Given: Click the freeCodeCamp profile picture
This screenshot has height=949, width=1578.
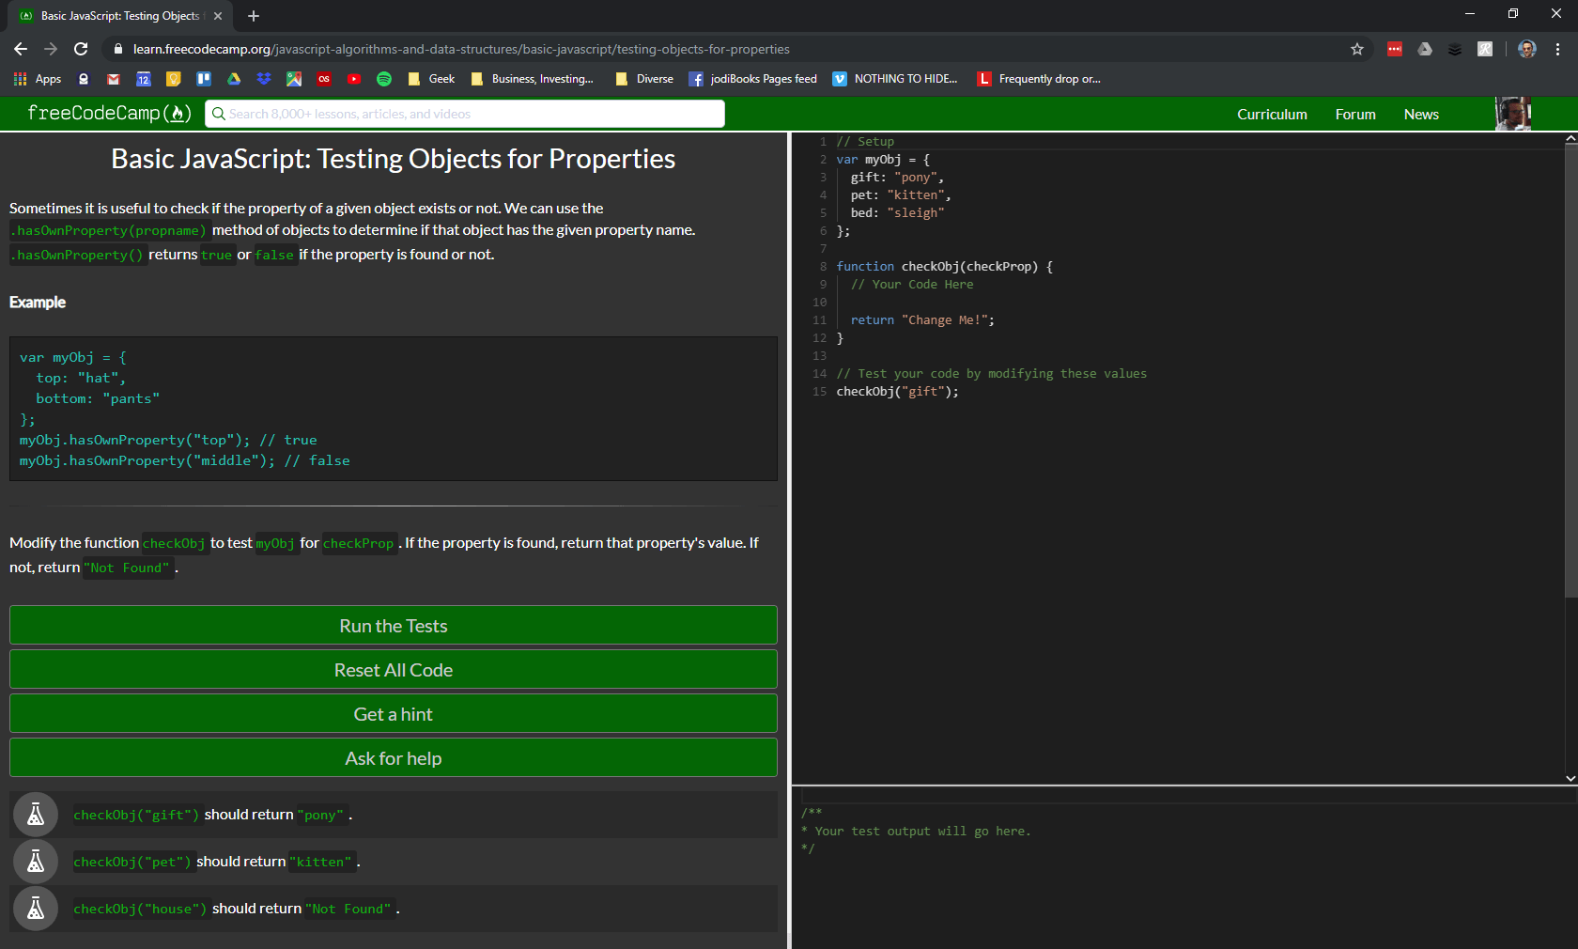Looking at the screenshot, I should (1513, 114).
